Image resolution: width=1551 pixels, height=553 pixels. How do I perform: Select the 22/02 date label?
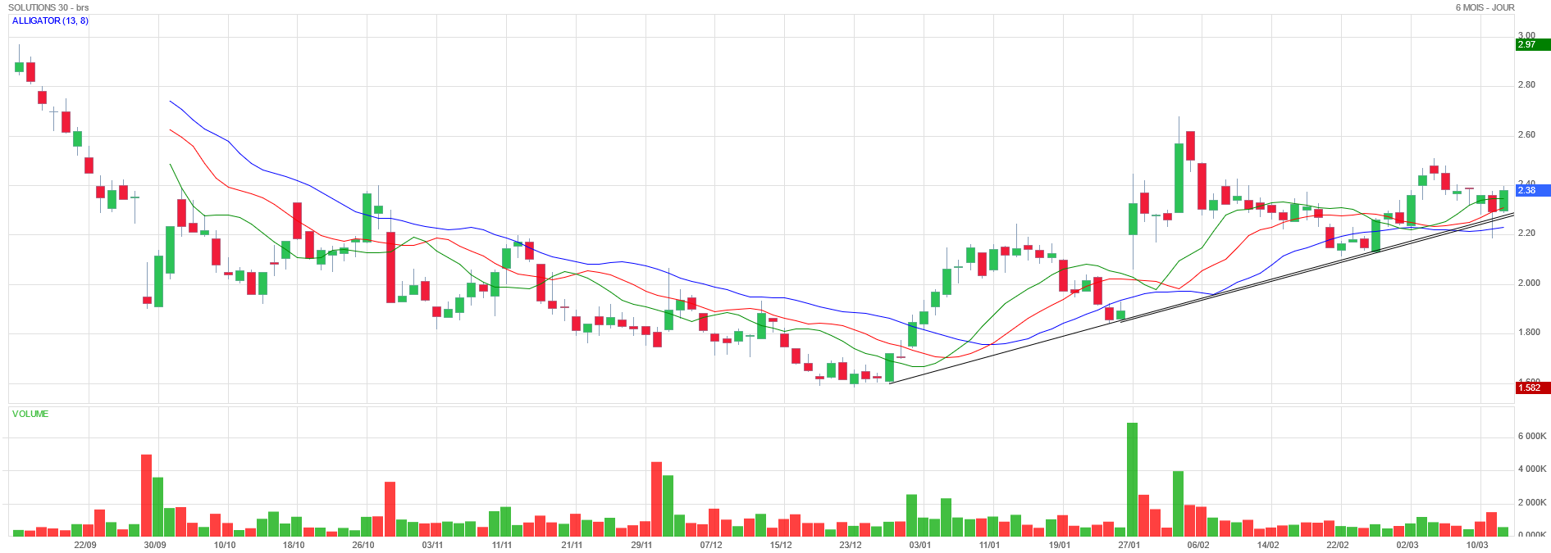pyautogui.click(x=1338, y=545)
